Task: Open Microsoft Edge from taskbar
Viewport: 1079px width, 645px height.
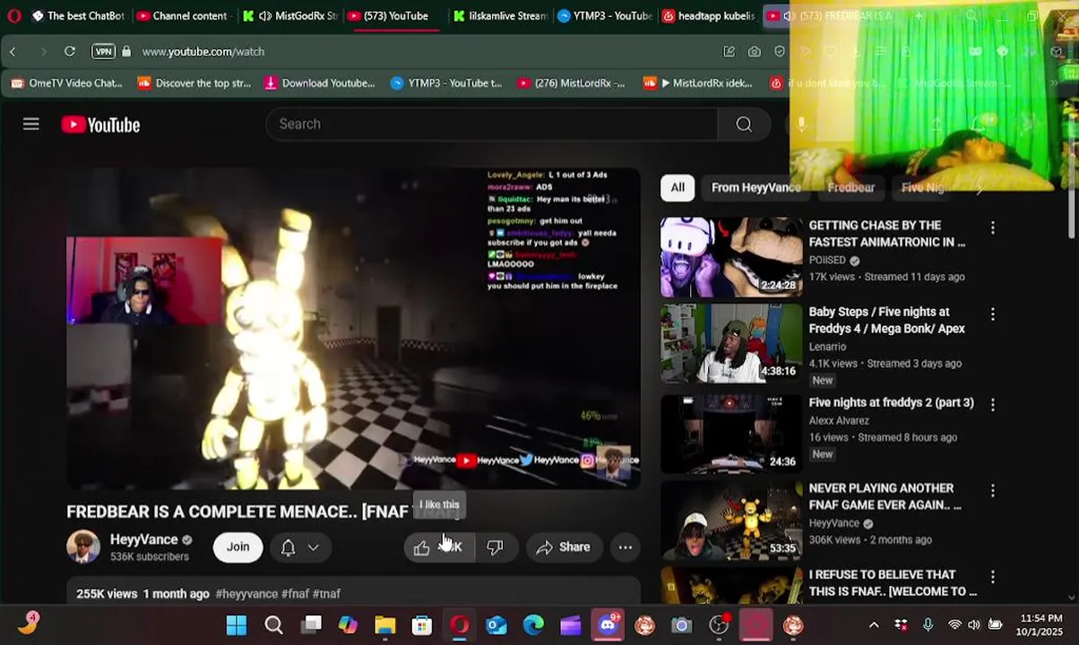Action: 533,625
